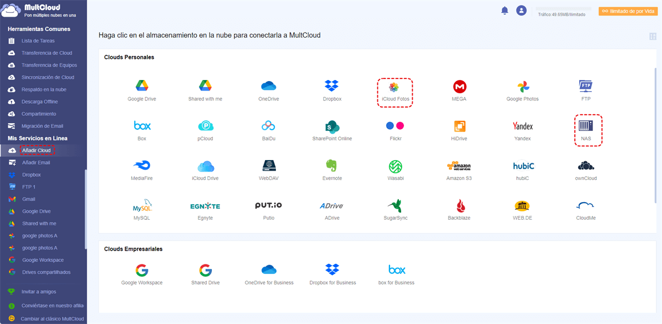Screen dimensions: 662x324
Task: Connect SharePoint Online
Action: (x=332, y=131)
